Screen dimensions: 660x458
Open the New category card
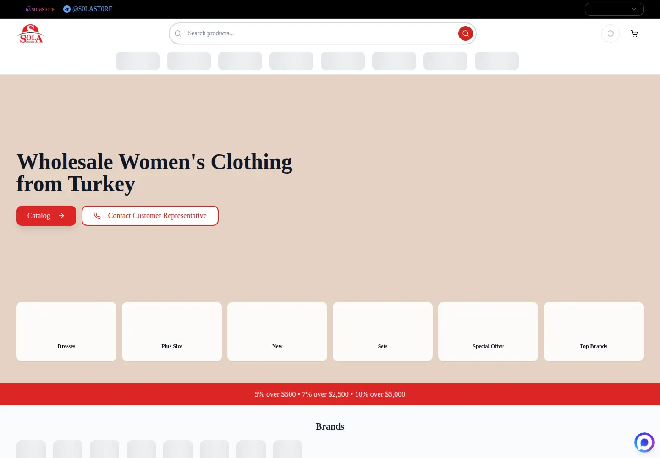(x=277, y=332)
